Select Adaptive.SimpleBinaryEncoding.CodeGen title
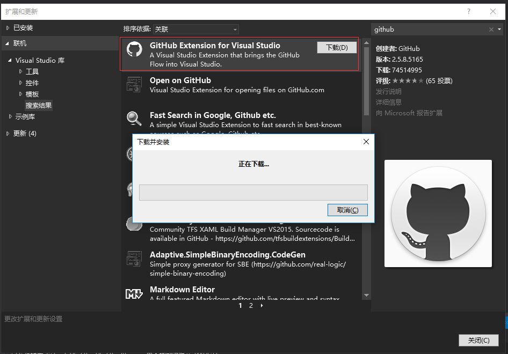 click(228, 255)
